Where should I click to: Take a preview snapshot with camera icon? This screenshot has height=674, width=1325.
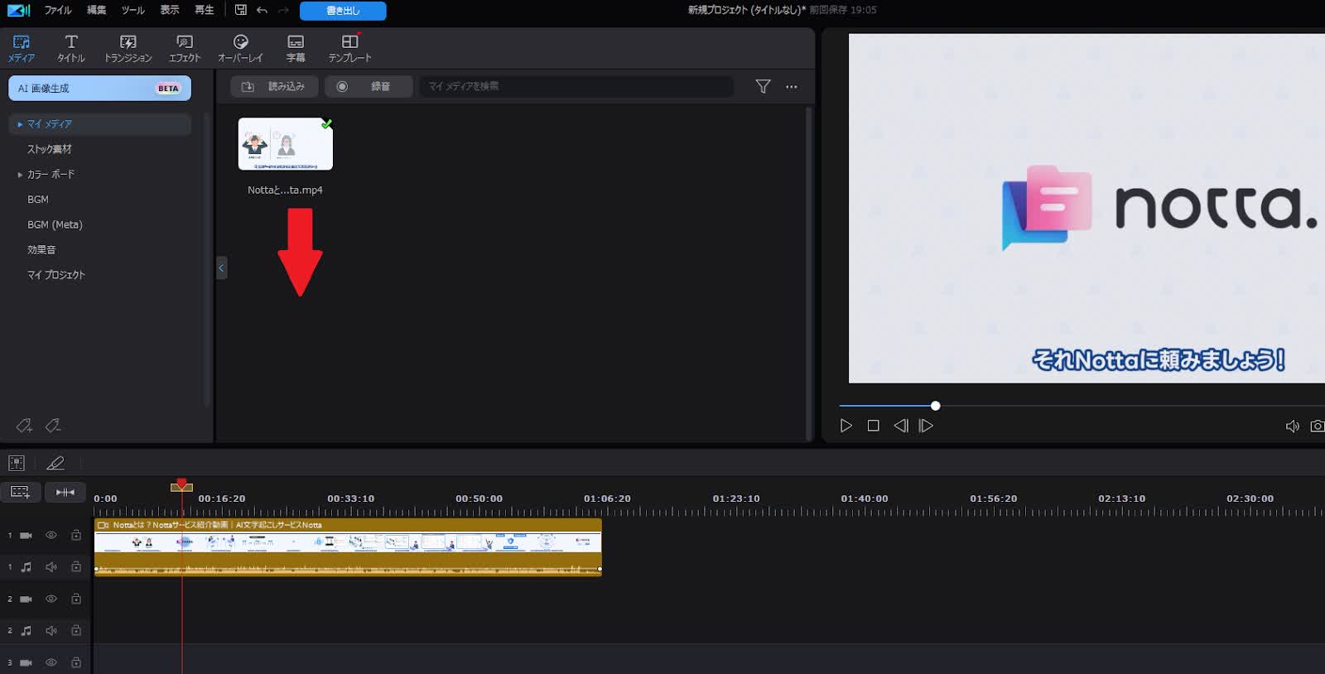coord(1317,426)
